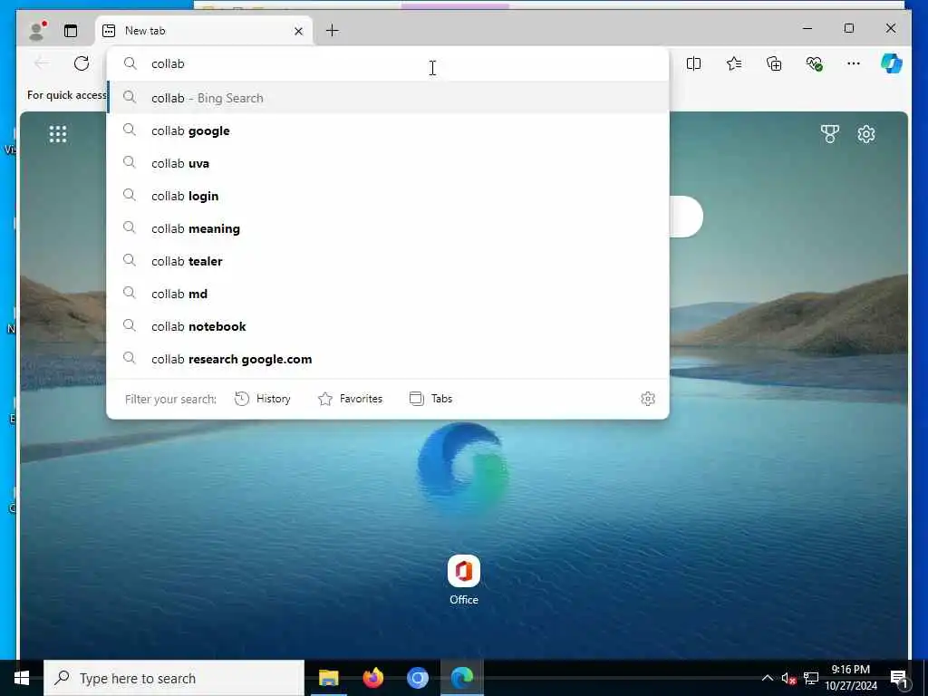The width and height of the screenshot is (928, 696).
Task: Open the new tab page settings gear
Action: (x=865, y=134)
